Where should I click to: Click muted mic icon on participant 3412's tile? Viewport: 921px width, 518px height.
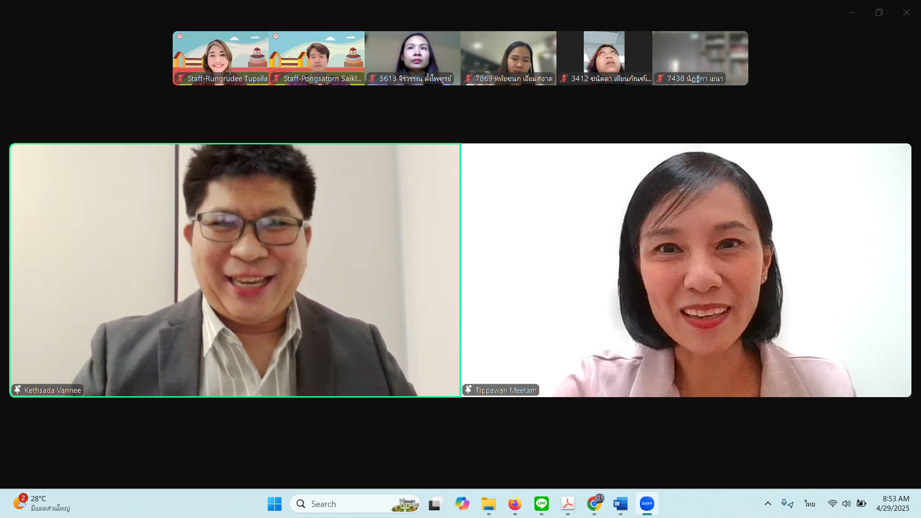point(564,78)
